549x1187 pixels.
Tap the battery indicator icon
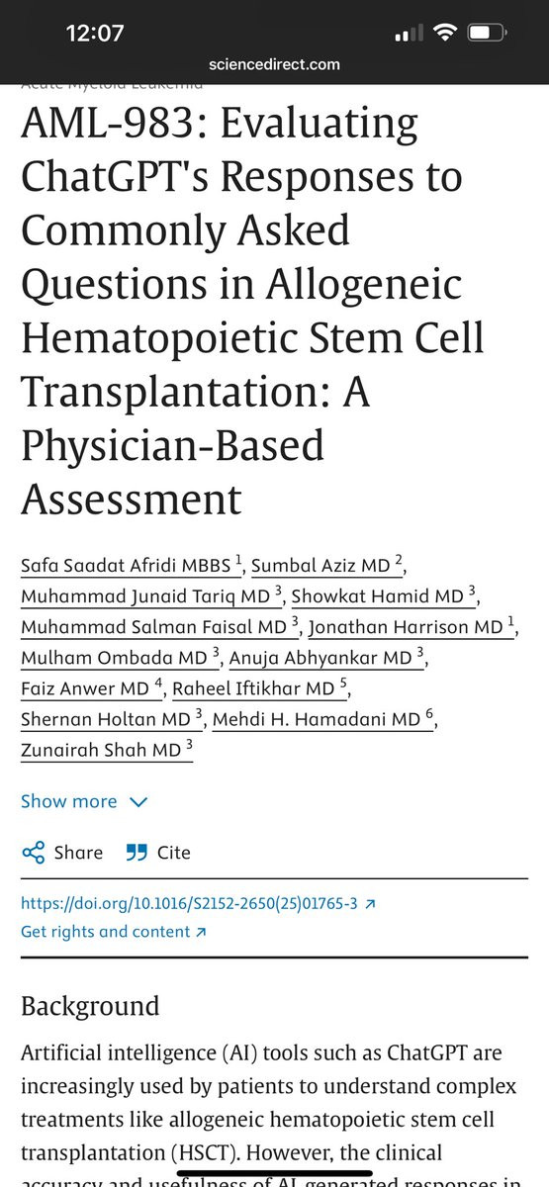point(486,33)
